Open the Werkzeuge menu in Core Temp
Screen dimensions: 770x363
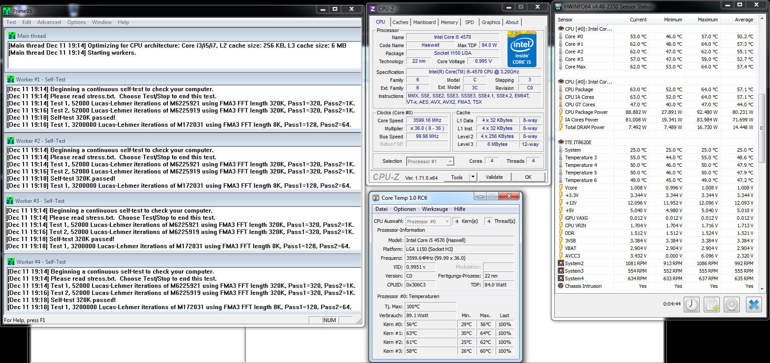[x=435, y=209]
